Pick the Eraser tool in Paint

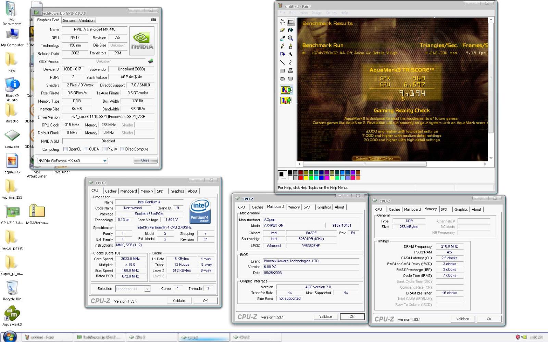(x=282, y=30)
